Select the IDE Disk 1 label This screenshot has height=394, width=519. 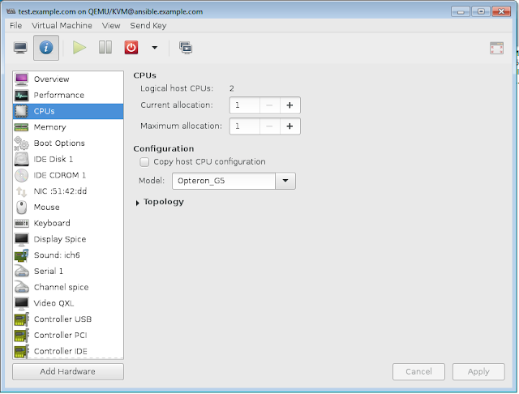[54, 159]
